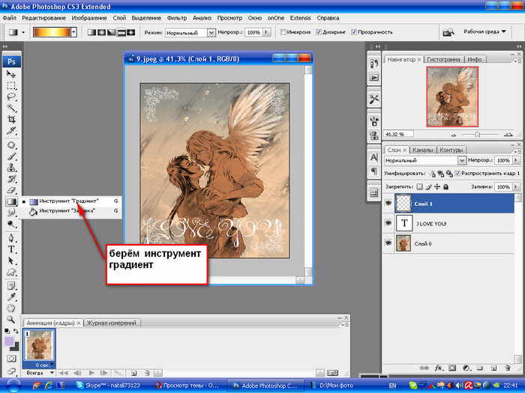Select the Lasso tool

11,97
